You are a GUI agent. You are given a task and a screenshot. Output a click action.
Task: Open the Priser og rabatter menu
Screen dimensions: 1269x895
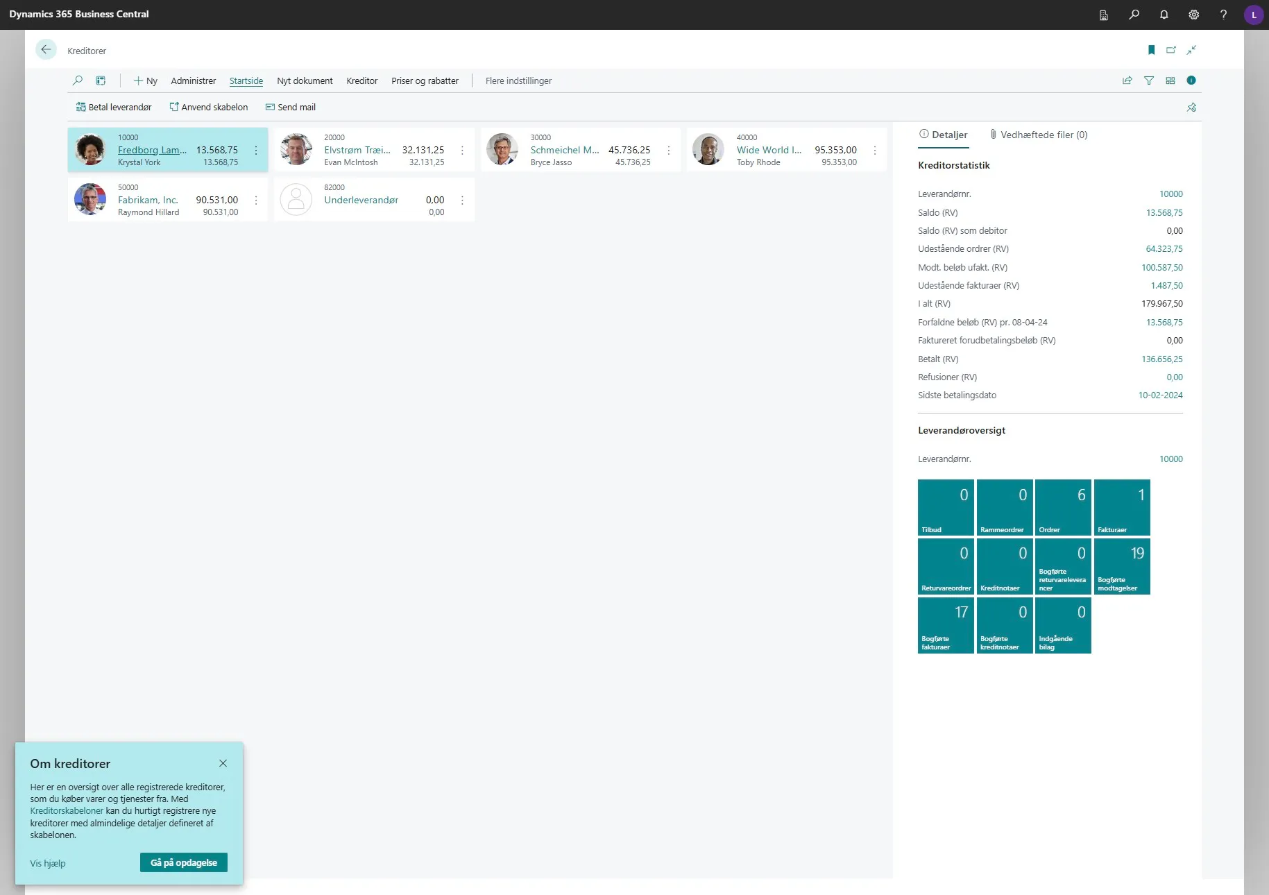[x=425, y=81]
